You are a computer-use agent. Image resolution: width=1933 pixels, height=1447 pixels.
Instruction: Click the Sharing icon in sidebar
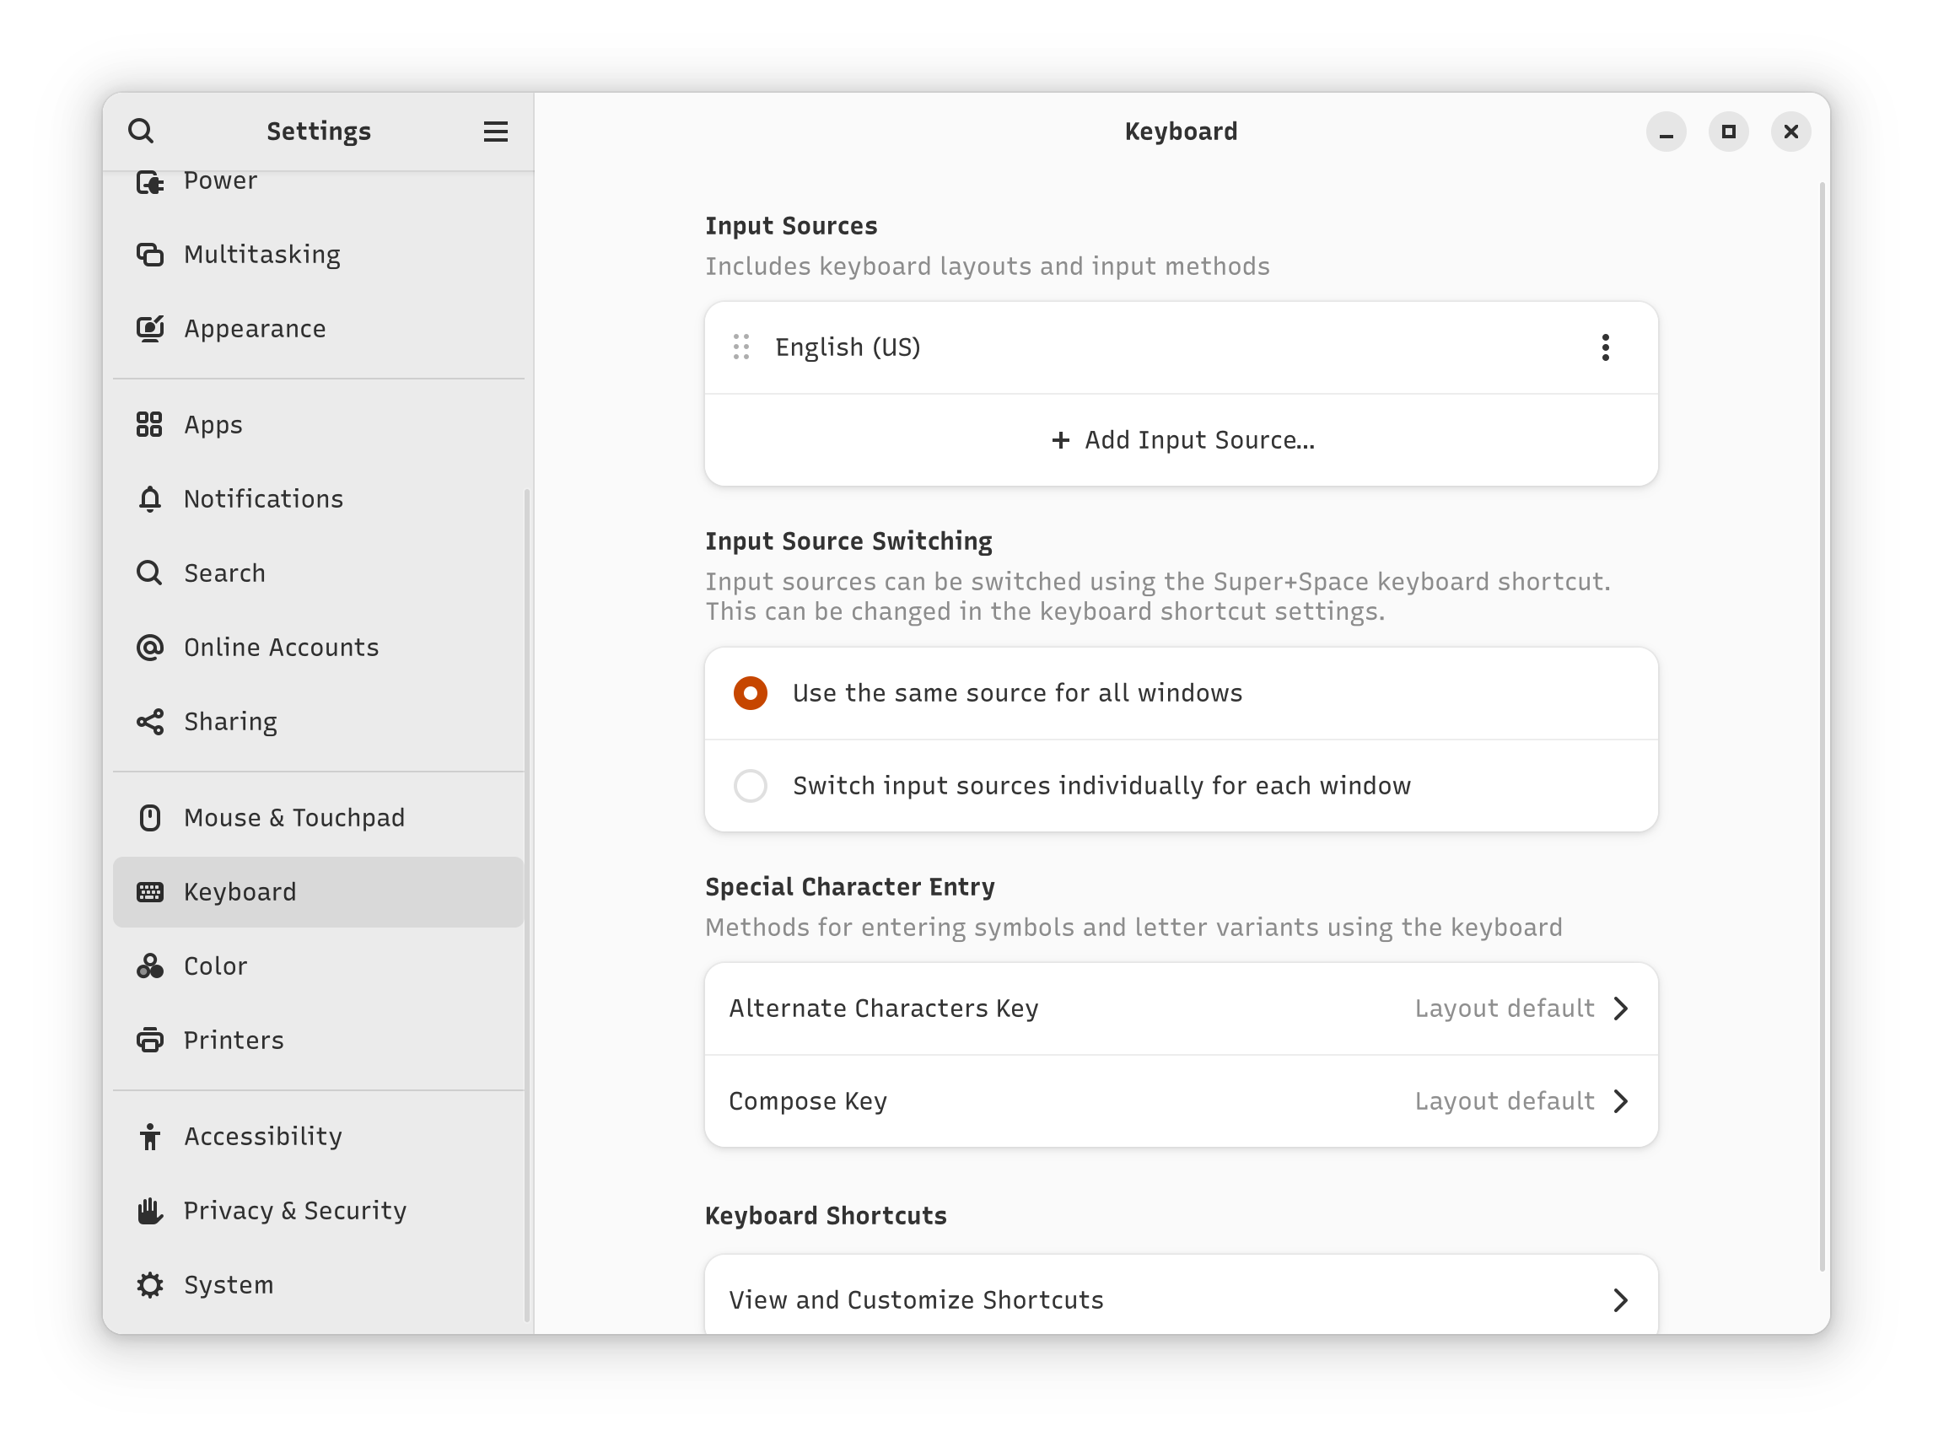(x=150, y=722)
